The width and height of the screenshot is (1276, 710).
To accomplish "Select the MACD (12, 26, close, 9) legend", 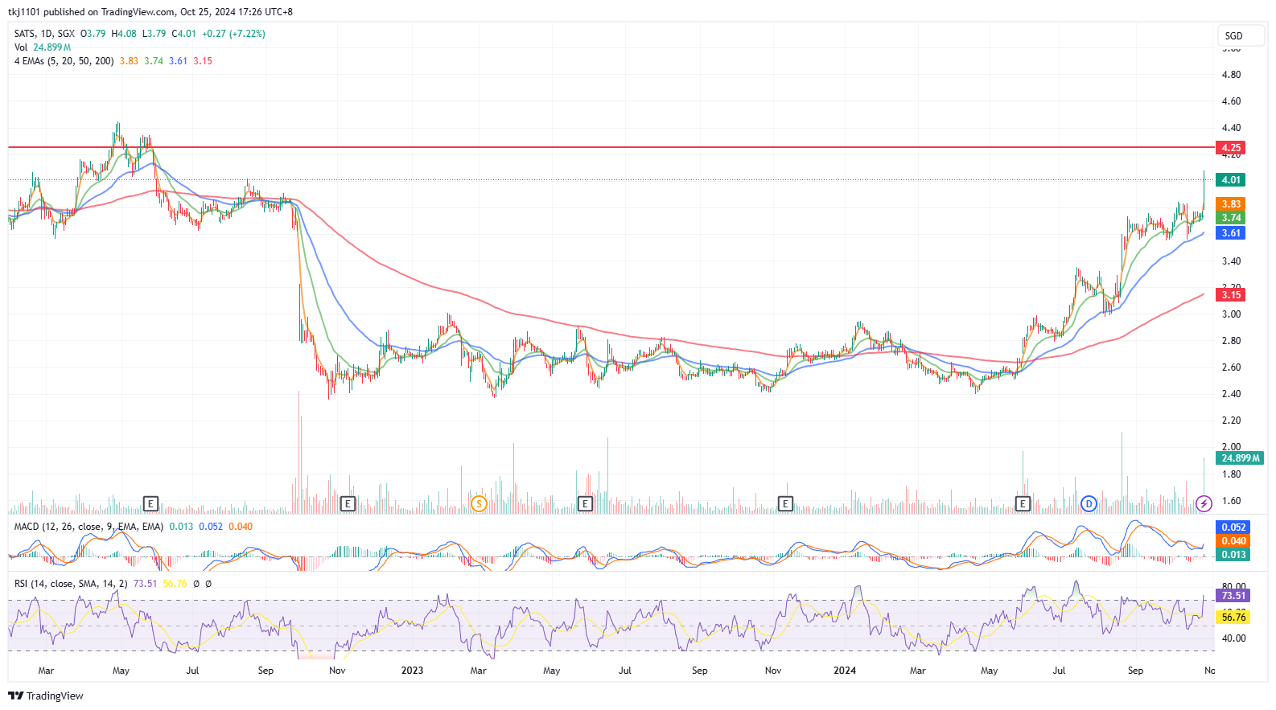I will [x=88, y=527].
